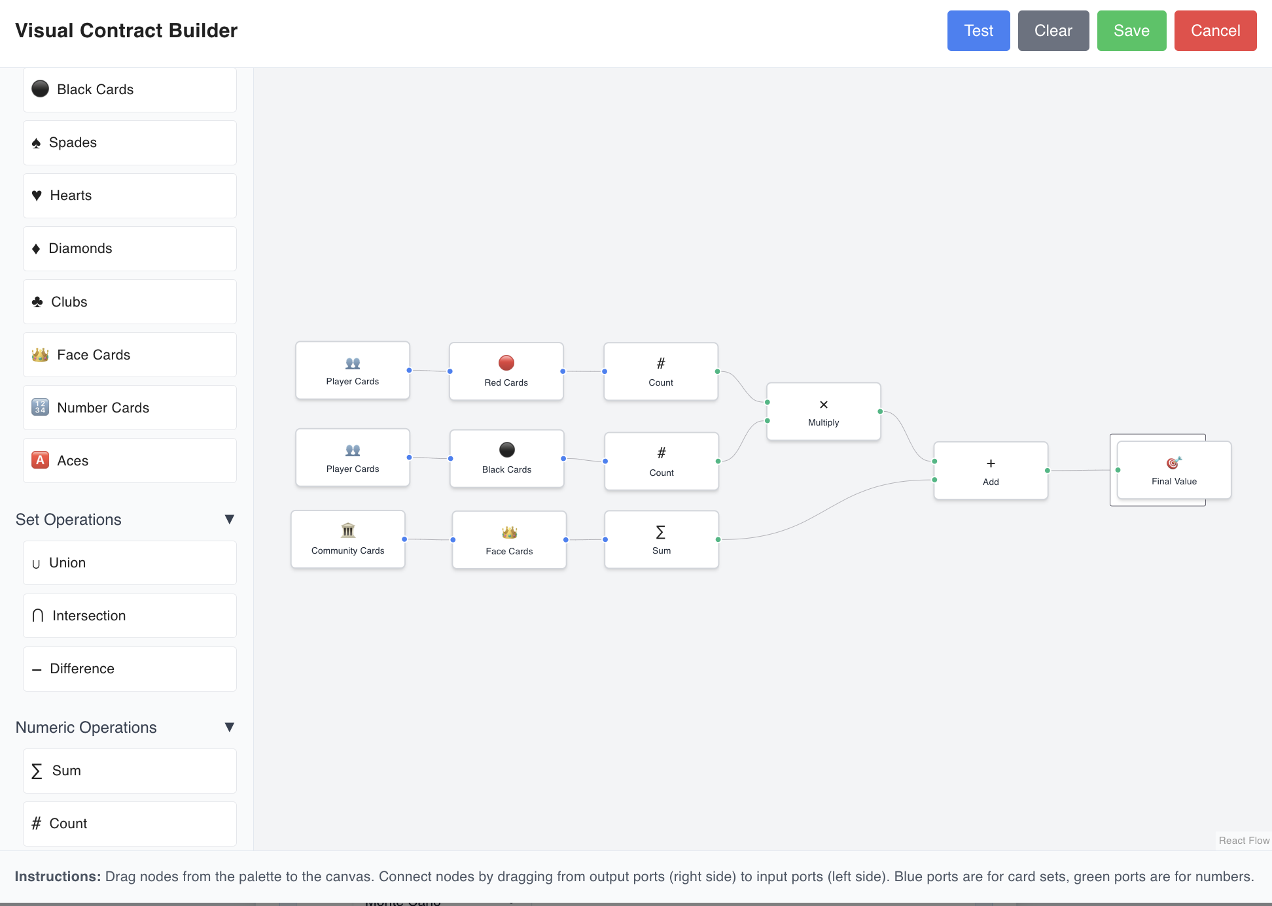This screenshot has height=906, width=1272.
Task: Select the Black Cards palette item
Action: pos(129,90)
